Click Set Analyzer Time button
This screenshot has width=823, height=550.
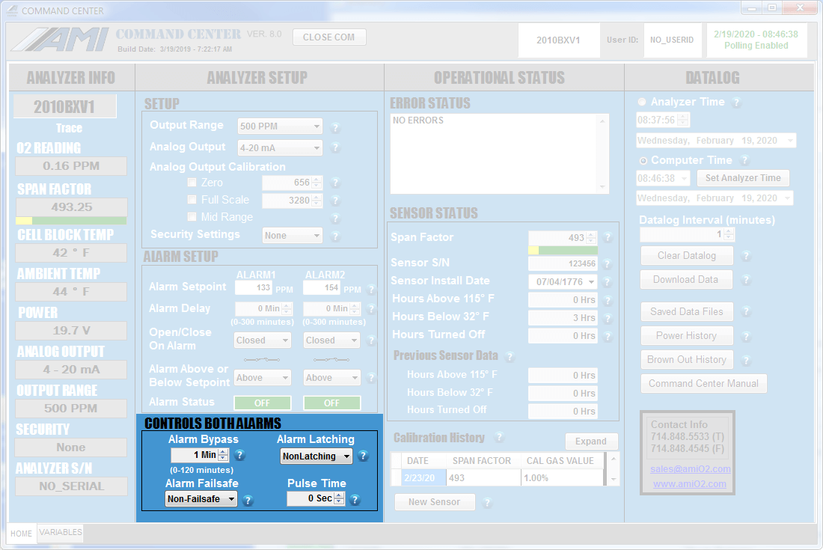743,178
